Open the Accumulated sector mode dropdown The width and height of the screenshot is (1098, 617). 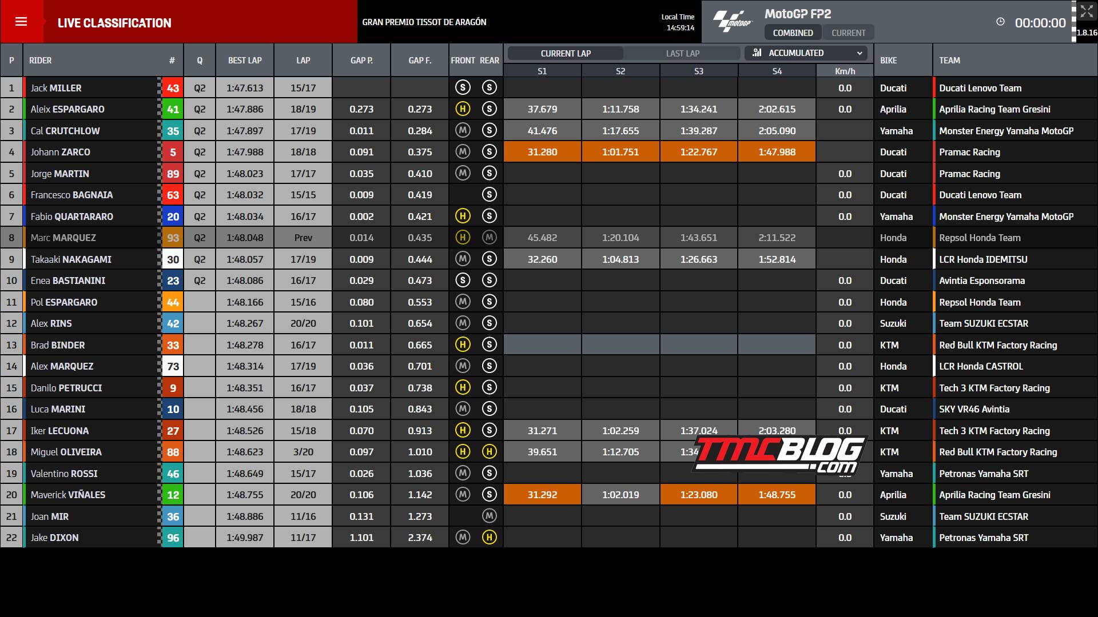(806, 53)
